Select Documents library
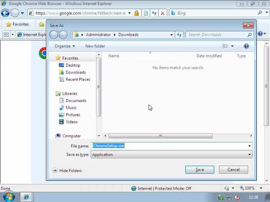The height and width of the screenshot is (202, 270). click(76, 101)
